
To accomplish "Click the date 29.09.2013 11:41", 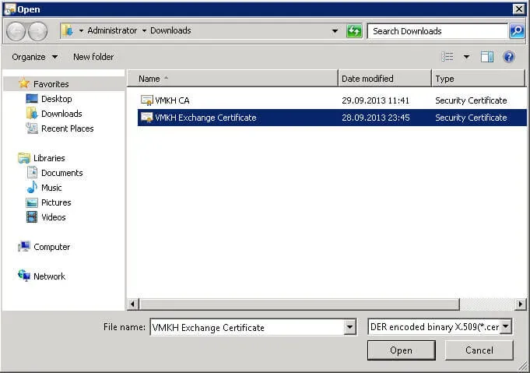I will coord(375,100).
